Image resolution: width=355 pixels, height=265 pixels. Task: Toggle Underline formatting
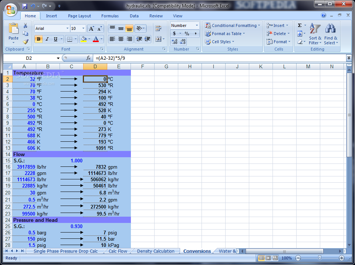tap(55, 39)
